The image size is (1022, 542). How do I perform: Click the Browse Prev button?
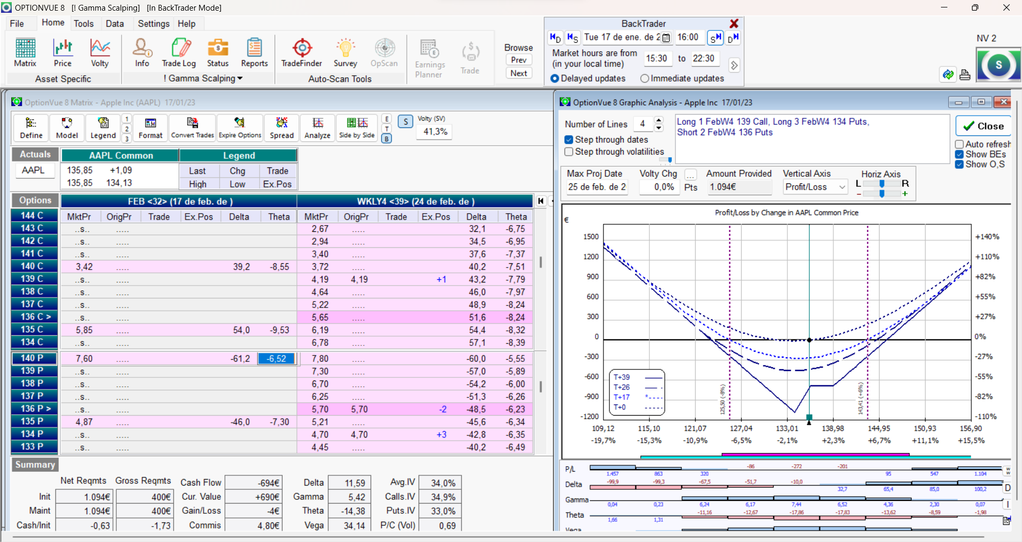click(x=519, y=60)
